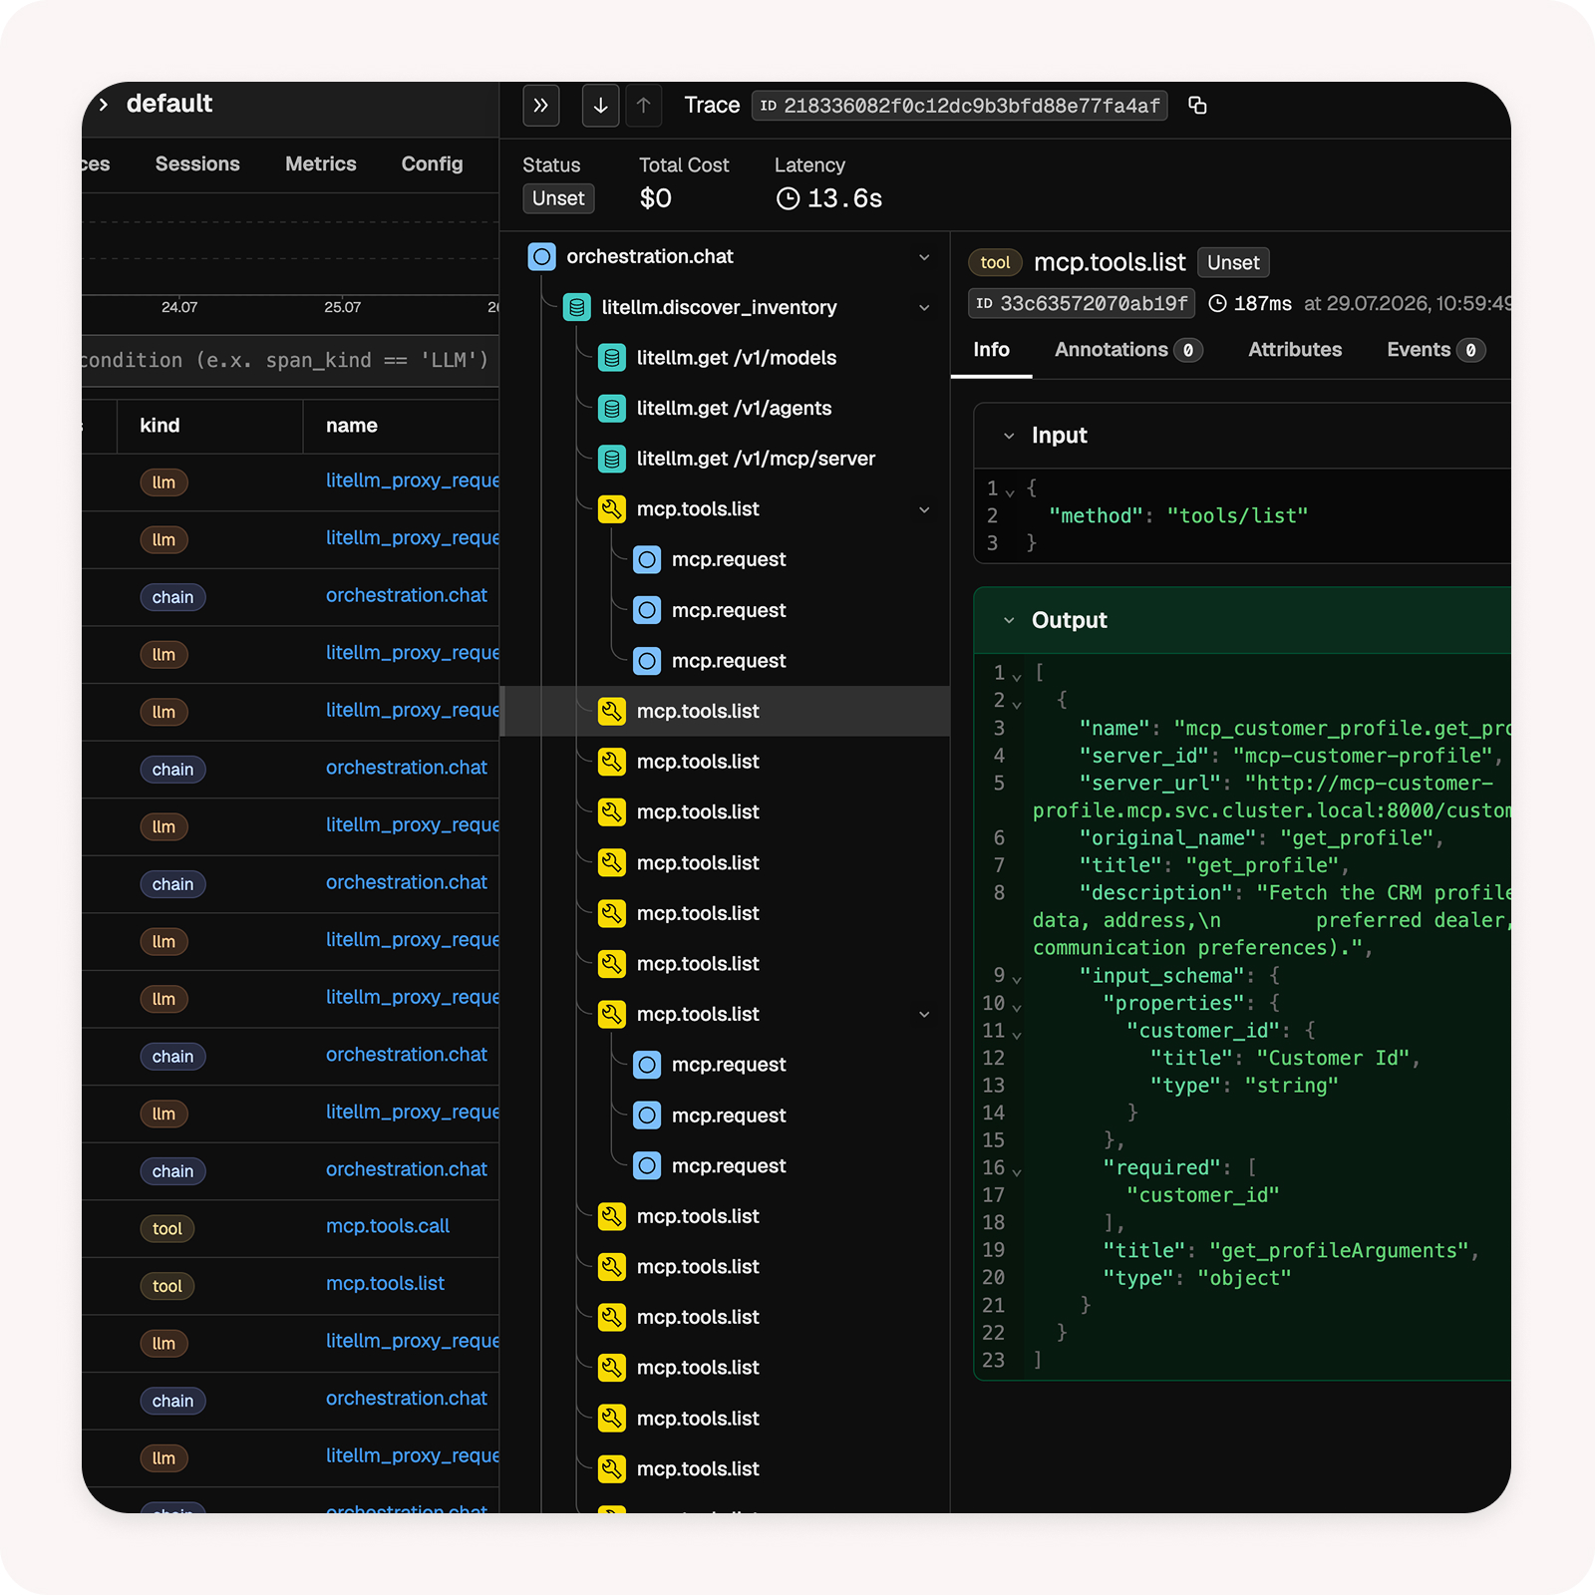Click the wrench icon of highlighted mcp.tools.list
1595x1595 pixels.
tap(612, 711)
